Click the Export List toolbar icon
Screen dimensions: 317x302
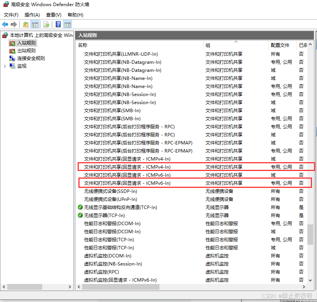[46, 24]
